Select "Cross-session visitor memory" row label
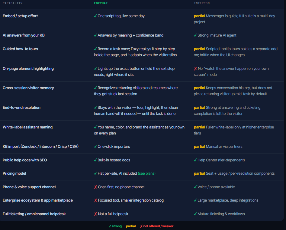This screenshot has height=230, width=286. pos(28,88)
